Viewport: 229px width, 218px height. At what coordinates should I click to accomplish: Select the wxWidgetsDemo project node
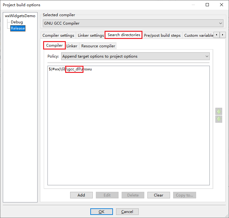[20, 16]
